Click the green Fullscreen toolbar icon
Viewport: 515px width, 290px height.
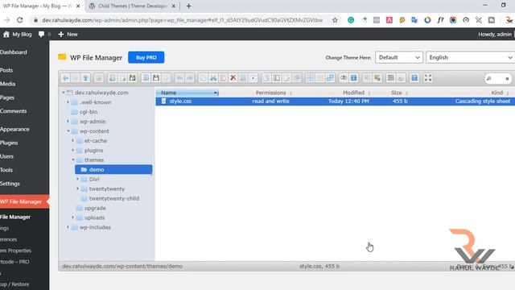pyautogui.click(x=428, y=78)
